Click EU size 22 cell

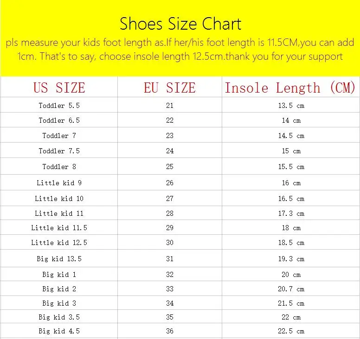click(x=170, y=120)
